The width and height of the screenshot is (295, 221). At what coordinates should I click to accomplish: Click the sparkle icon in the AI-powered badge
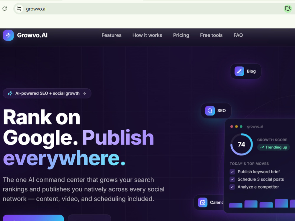coord(10,93)
